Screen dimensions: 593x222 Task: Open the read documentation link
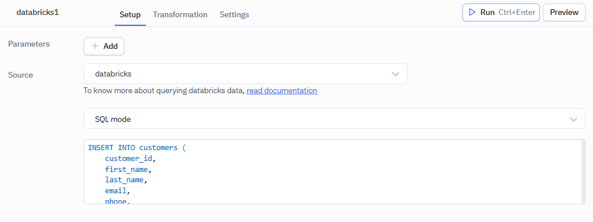pyautogui.click(x=282, y=91)
